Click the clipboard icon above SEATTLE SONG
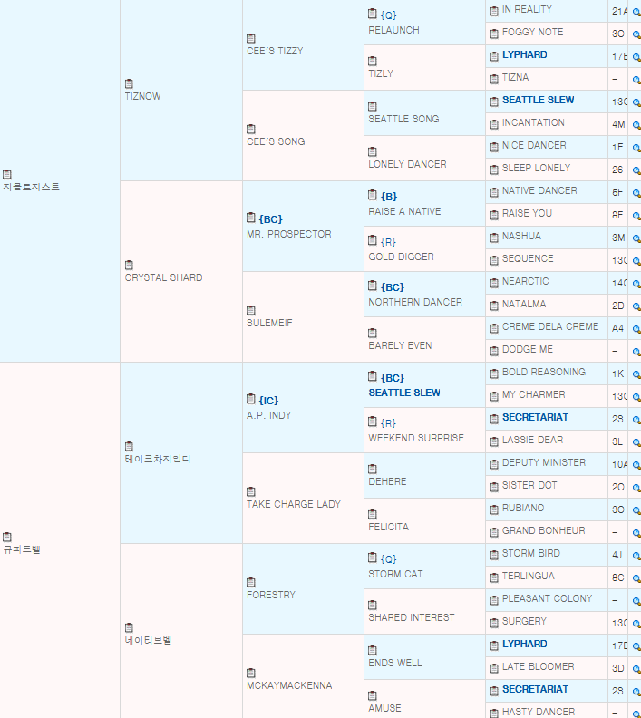Viewport: 641px width, 718px height. [373, 106]
